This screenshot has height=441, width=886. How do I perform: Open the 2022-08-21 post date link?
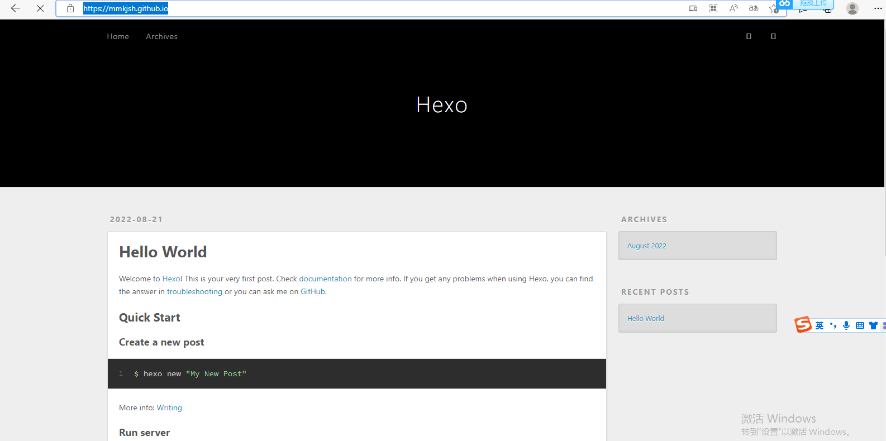pyautogui.click(x=136, y=219)
